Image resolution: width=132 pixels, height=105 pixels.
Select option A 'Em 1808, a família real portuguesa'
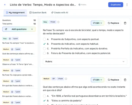pos(45,96)
